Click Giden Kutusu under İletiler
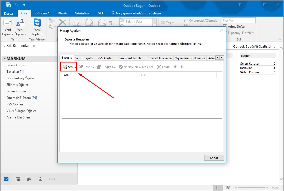This screenshot has height=191, width=284. pos(249,72)
